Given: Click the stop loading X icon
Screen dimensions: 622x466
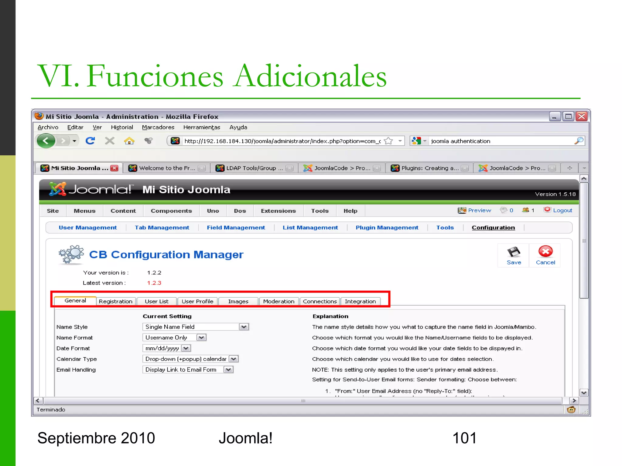Looking at the screenshot, I should coord(110,141).
